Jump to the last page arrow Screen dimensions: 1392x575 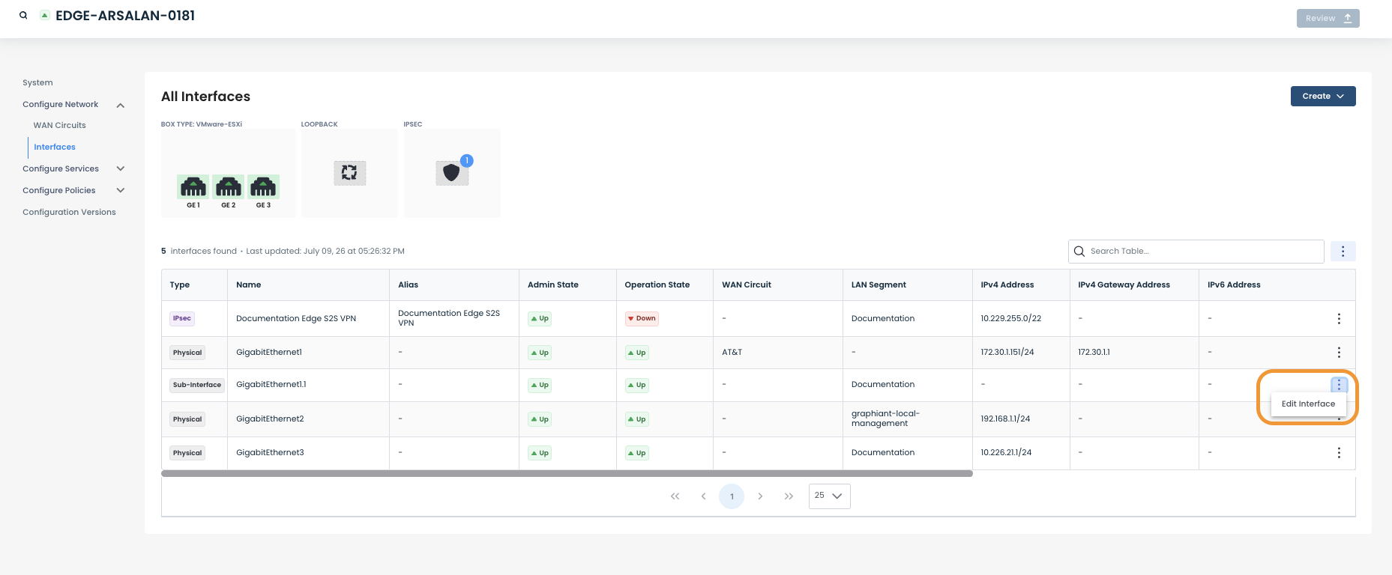click(x=789, y=496)
